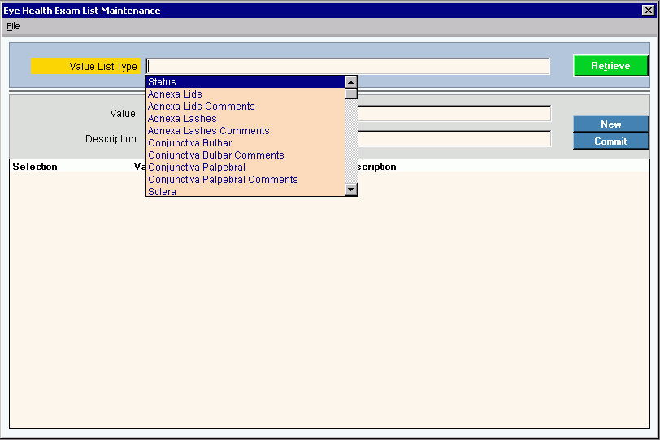Click the dropdown scrollbar down arrow

351,190
